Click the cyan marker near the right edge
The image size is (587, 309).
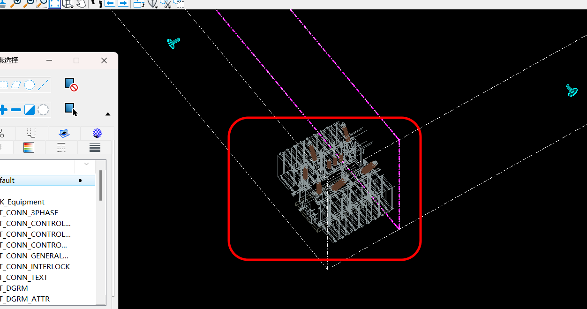pyautogui.click(x=572, y=90)
